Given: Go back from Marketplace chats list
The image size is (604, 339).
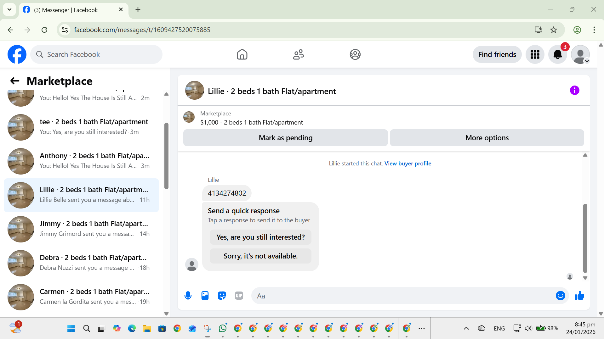Looking at the screenshot, I should (15, 81).
